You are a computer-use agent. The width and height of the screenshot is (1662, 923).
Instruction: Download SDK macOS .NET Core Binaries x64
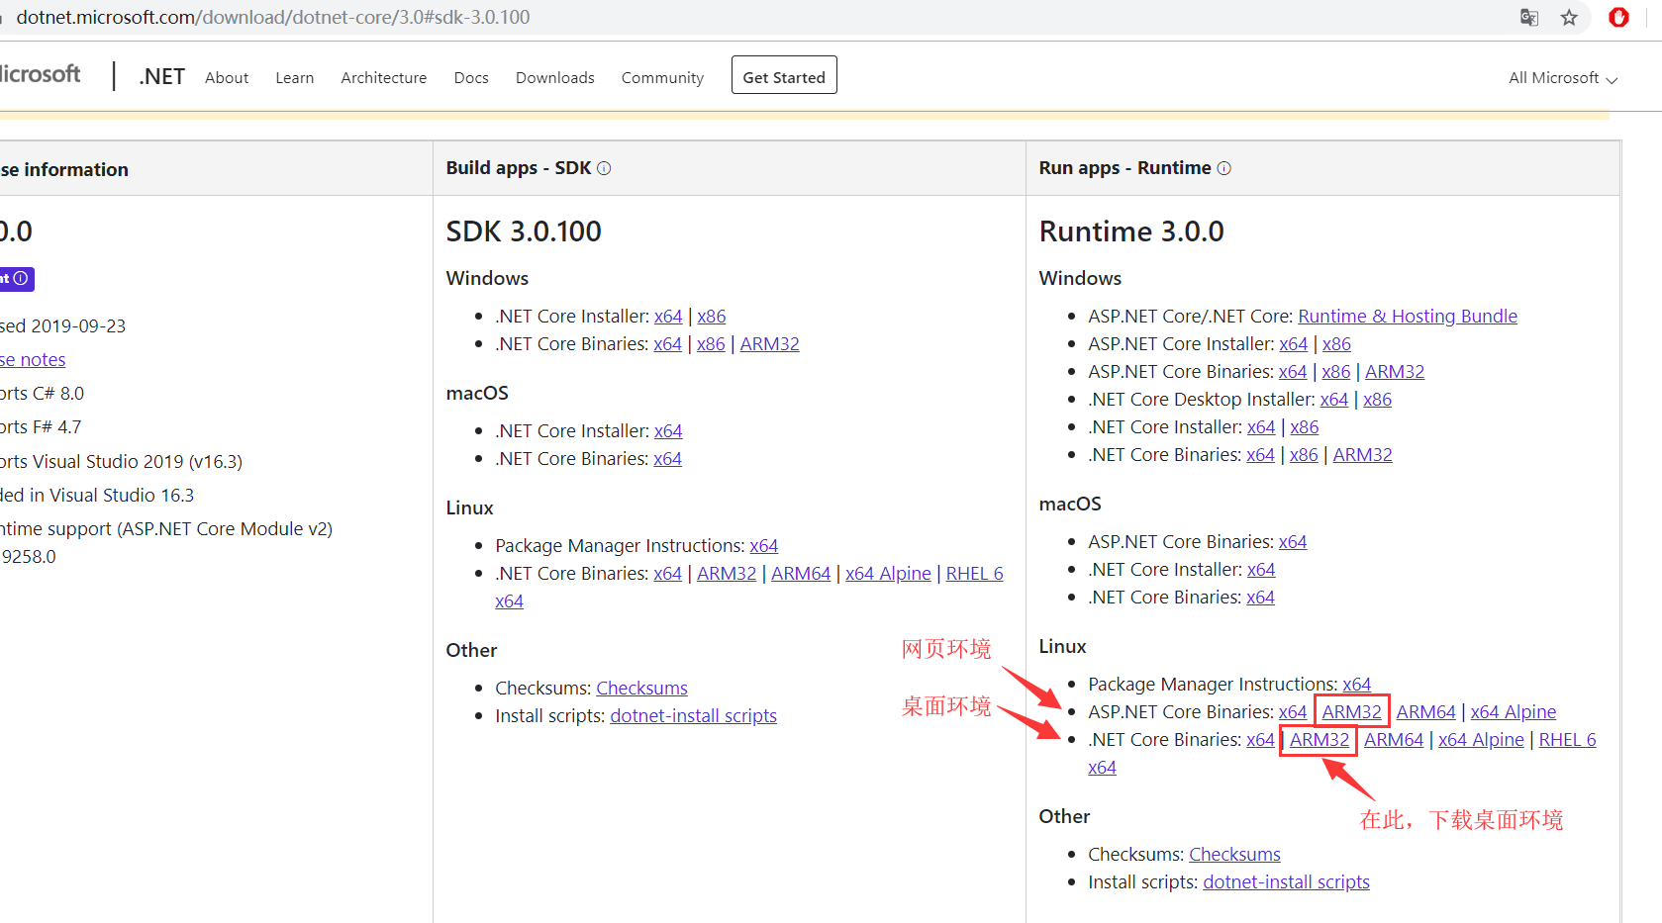[667, 459]
